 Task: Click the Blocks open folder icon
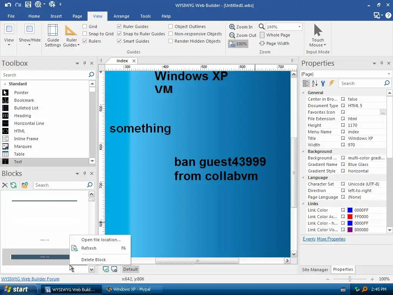click(x=25, y=185)
